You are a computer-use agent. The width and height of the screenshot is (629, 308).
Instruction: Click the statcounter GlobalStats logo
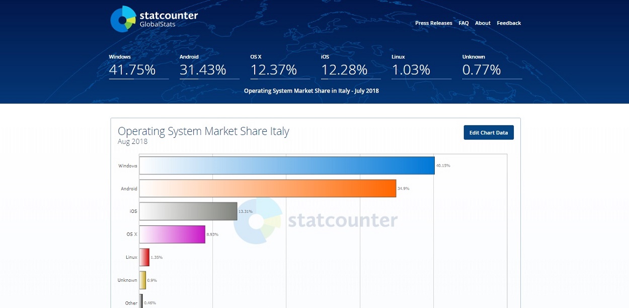[154, 19]
